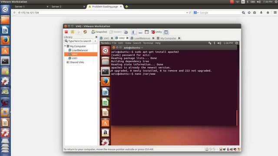Close the My Computer tab

(179, 38)
